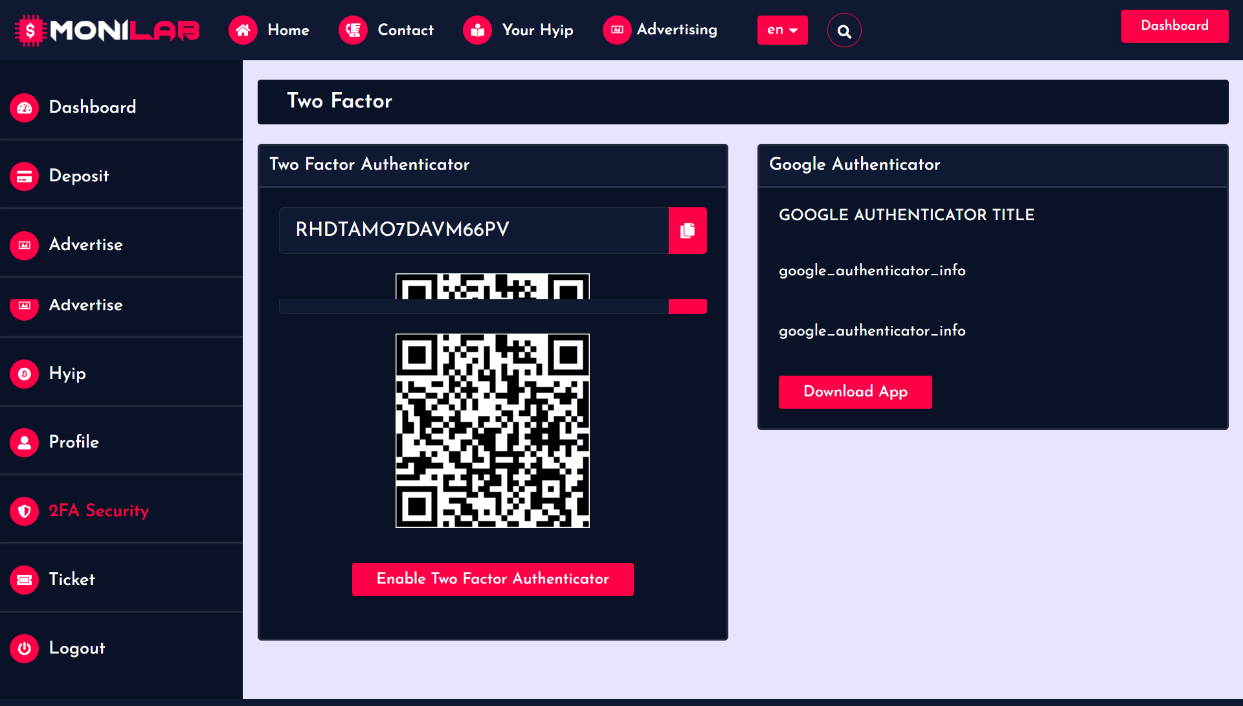This screenshot has width=1243, height=706.
Task: Click the 2FA Security shield icon
Action: (x=25, y=511)
